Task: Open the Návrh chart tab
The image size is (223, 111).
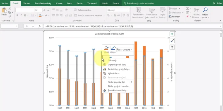Action: point(105,3)
